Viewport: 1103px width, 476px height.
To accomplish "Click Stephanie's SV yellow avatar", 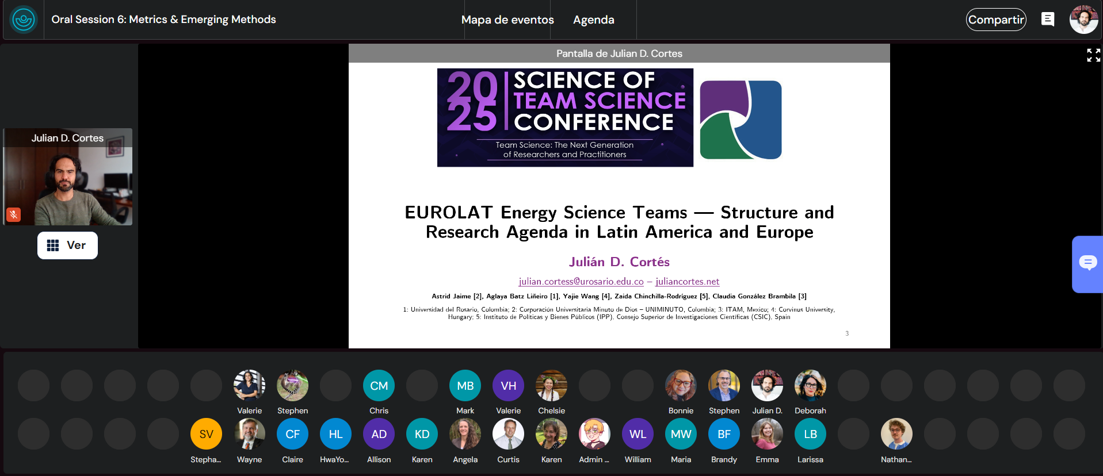I will click(x=206, y=434).
